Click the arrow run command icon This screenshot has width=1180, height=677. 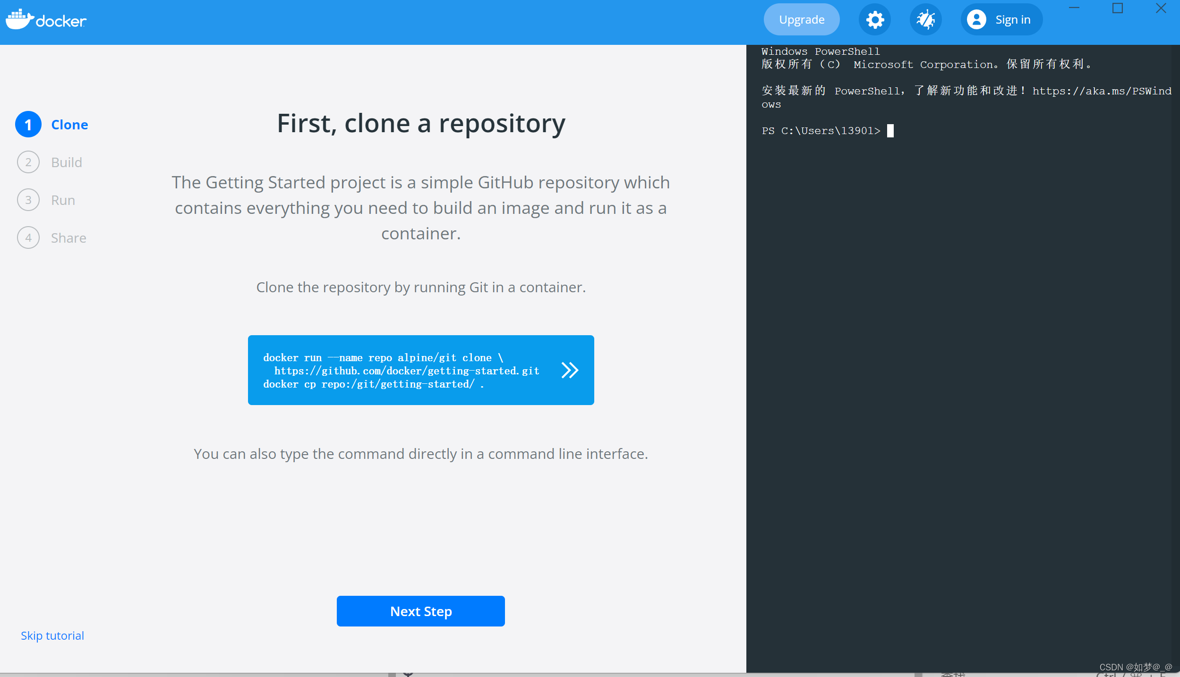coord(570,370)
